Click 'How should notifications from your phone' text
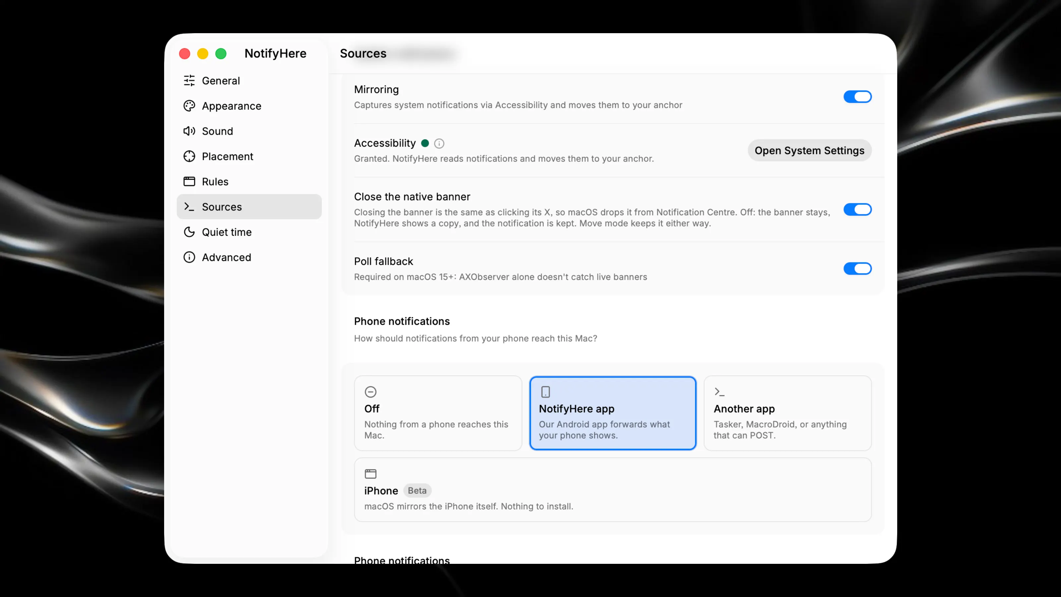1061x597 pixels. coord(475,338)
